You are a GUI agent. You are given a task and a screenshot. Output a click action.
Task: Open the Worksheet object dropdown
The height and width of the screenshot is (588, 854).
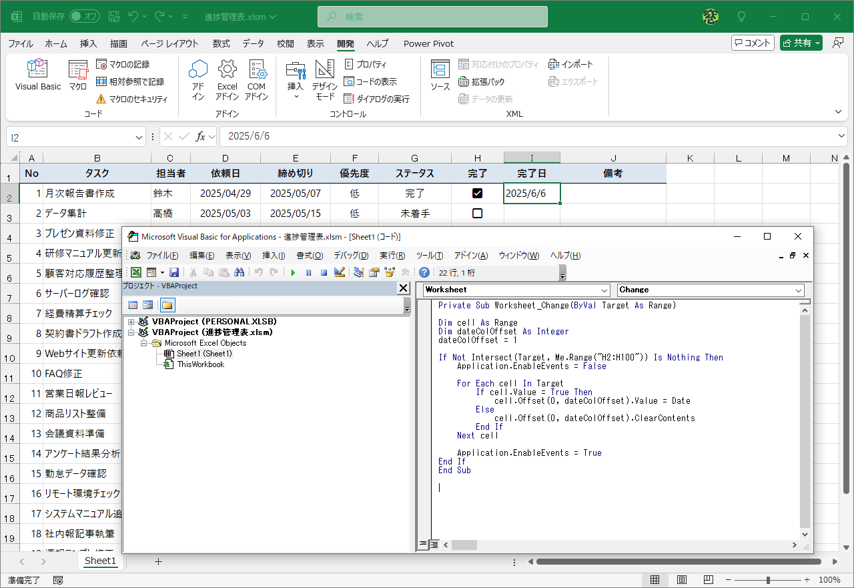pos(604,290)
